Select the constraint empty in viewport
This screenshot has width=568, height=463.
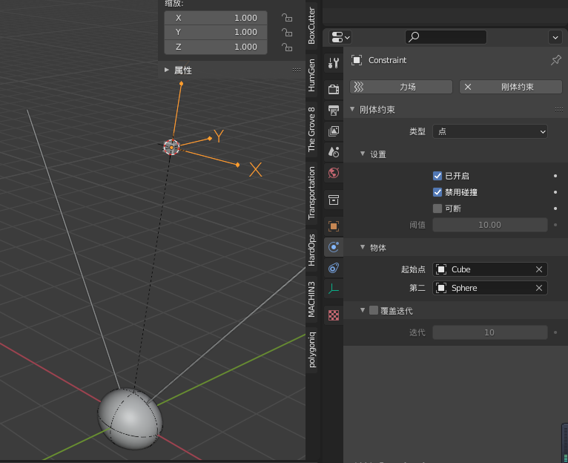coord(171,147)
